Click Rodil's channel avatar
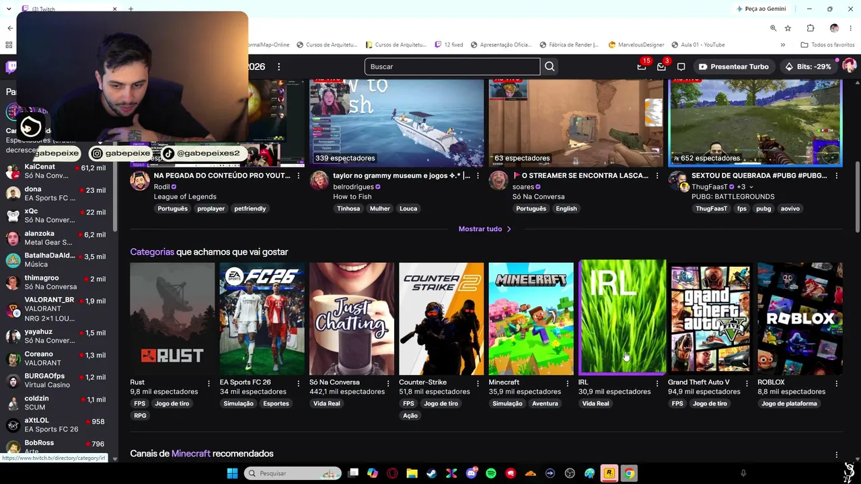This screenshot has width=861, height=484. [x=140, y=181]
